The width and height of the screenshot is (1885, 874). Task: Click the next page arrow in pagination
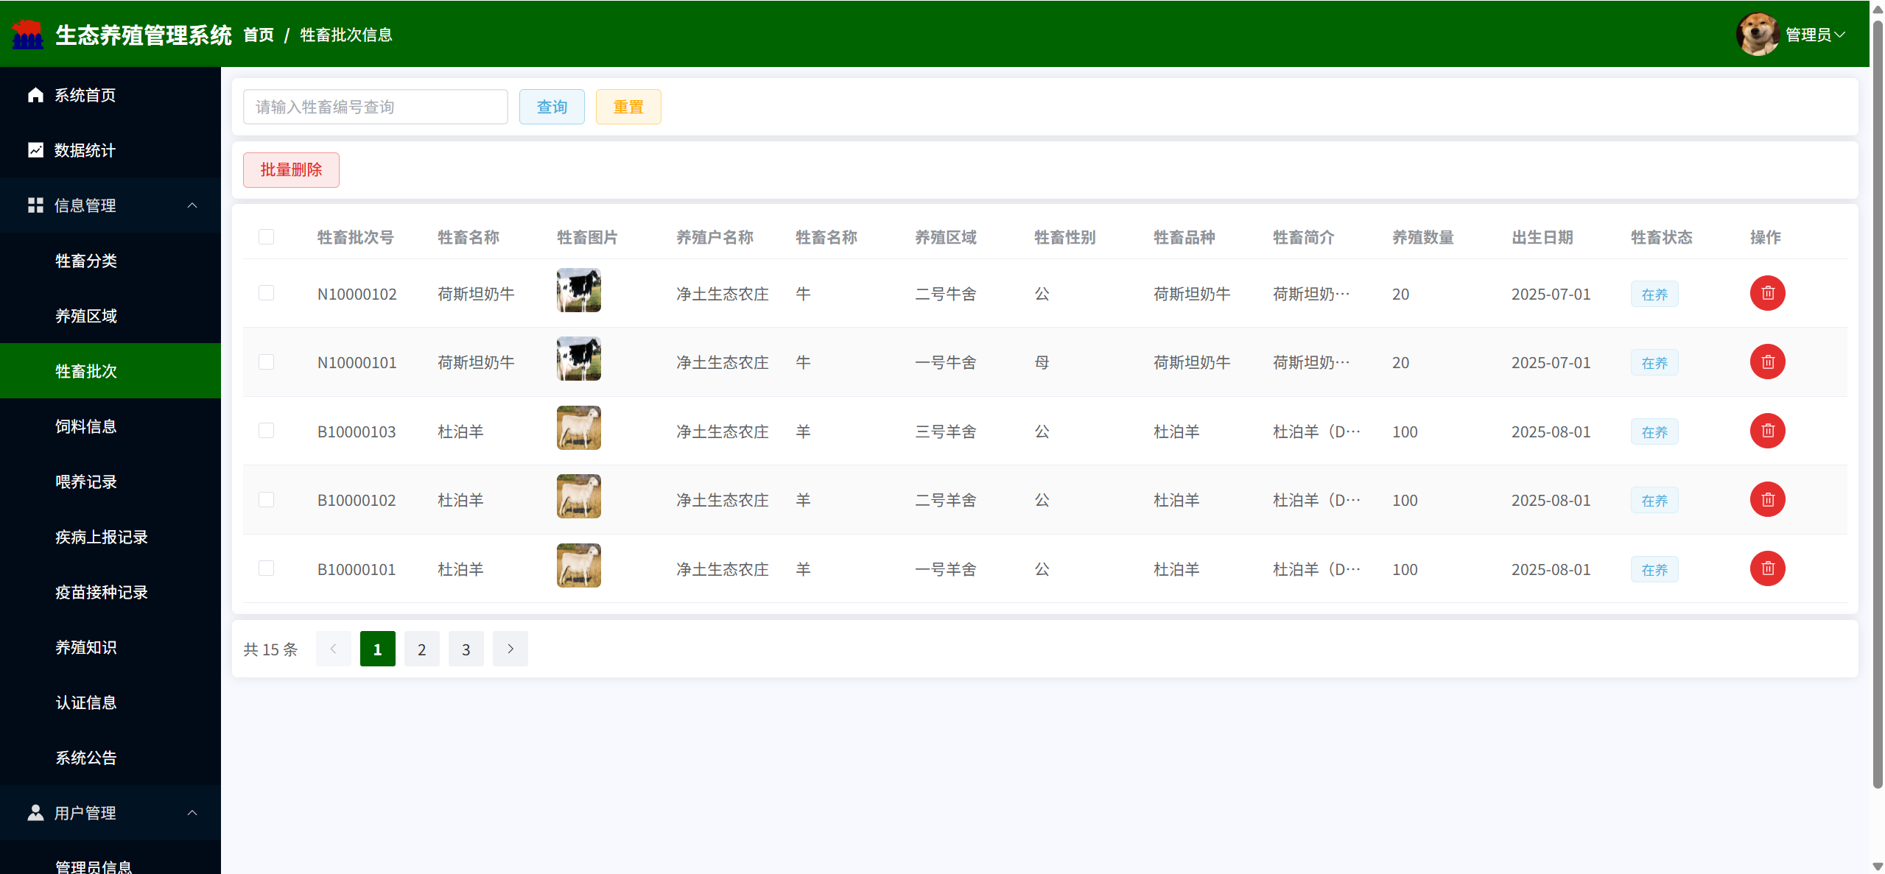point(510,649)
